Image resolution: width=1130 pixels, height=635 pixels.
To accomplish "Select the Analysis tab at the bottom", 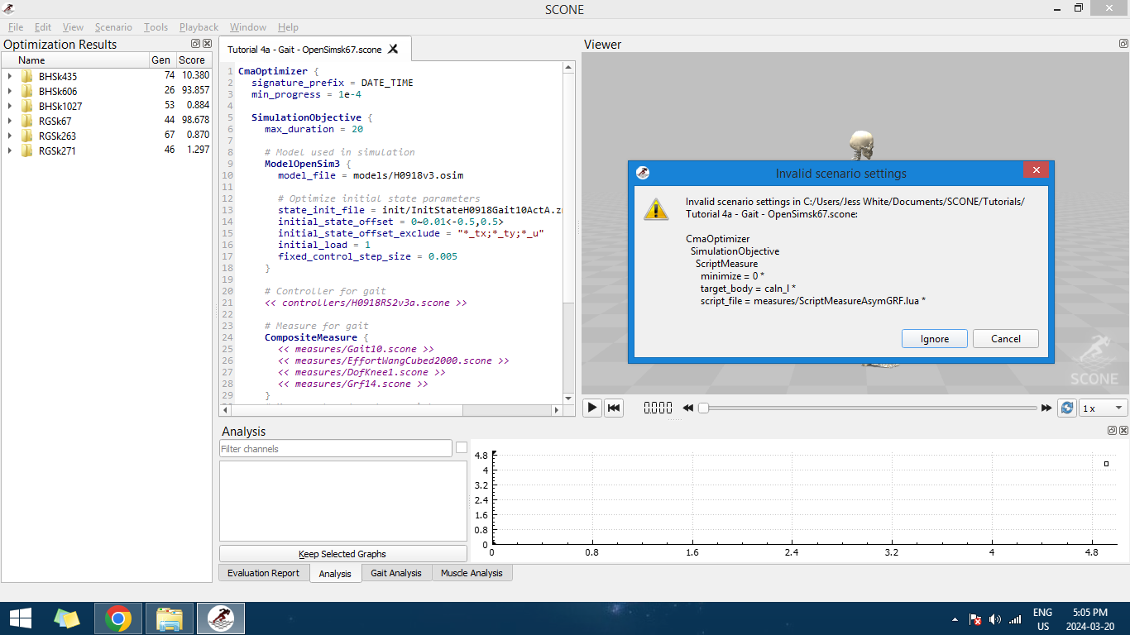I will pyautogui.click(x=335, y=573).
